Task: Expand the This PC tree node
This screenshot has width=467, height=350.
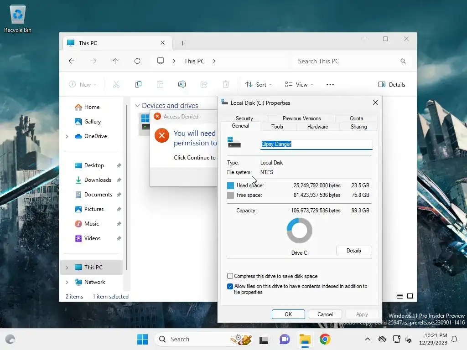Action: click(67, 268)
